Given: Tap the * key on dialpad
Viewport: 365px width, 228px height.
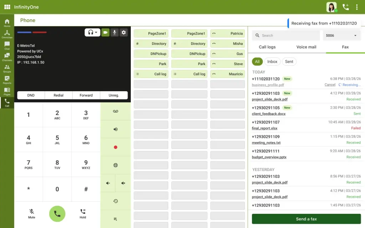Looking at the screenshot, I should (x=29, y=189).
